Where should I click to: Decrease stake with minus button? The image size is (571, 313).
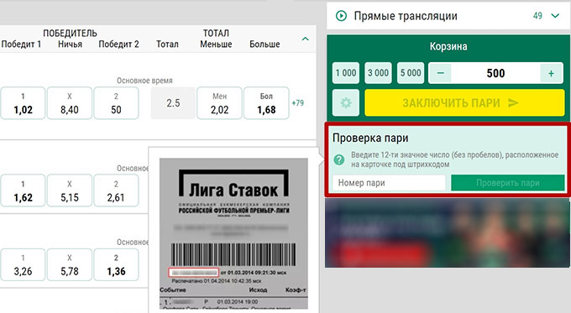click(440, 73)
